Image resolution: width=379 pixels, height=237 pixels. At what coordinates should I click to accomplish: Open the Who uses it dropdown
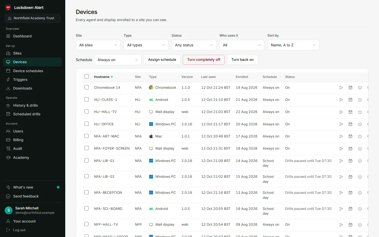242,45
